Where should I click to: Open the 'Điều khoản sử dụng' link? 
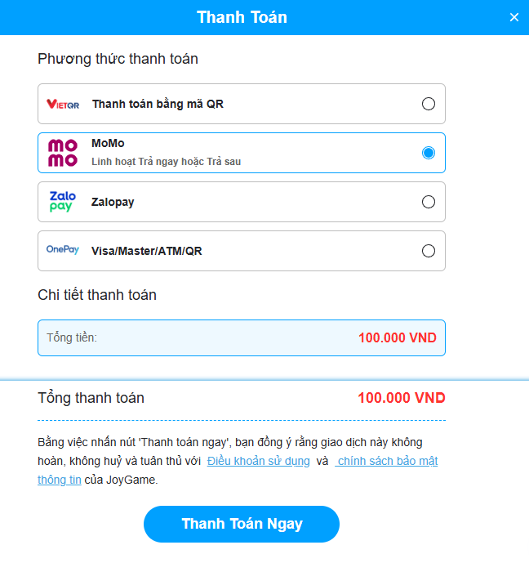click(x=259, y=461)
